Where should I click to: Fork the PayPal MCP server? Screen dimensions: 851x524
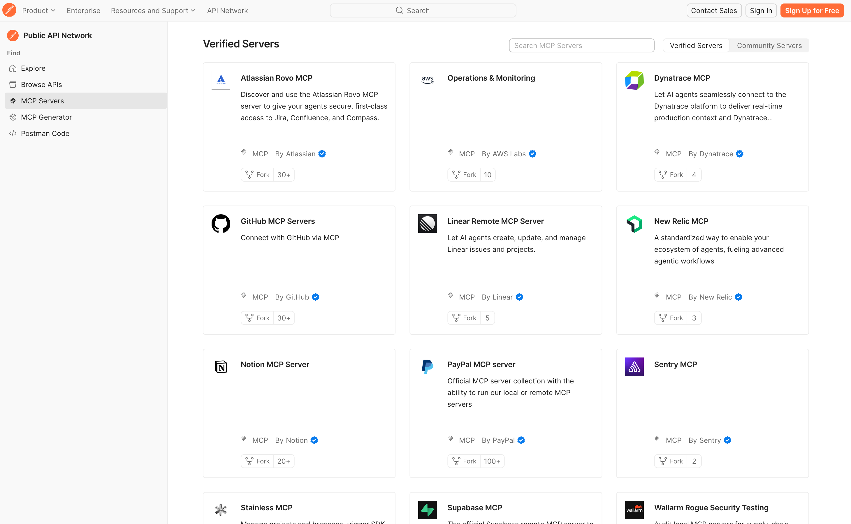click(464, 461)
